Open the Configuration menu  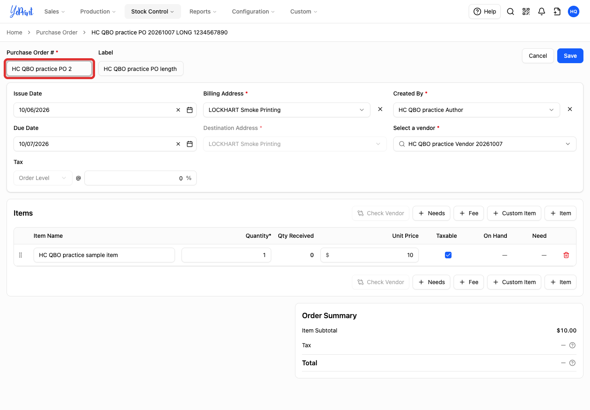pyautogui.click(x=253, y=11)
